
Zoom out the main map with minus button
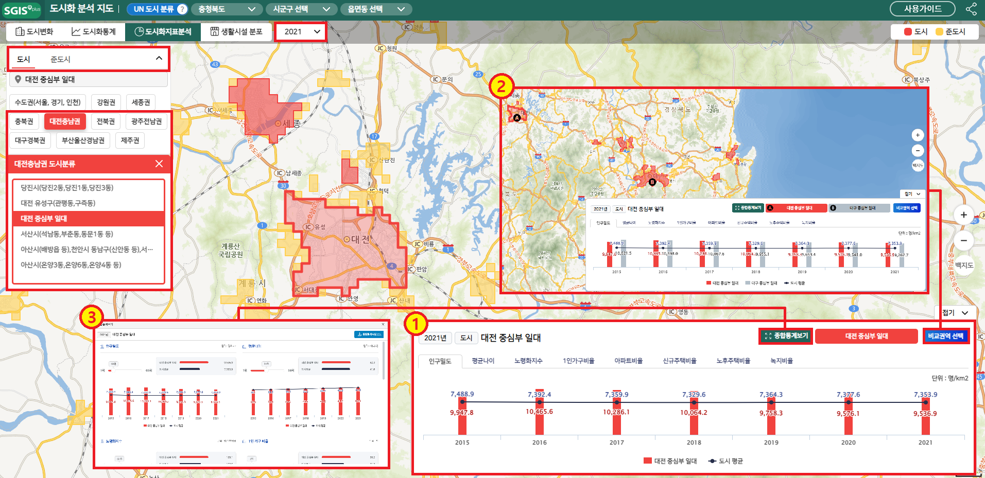coord(963,240)
